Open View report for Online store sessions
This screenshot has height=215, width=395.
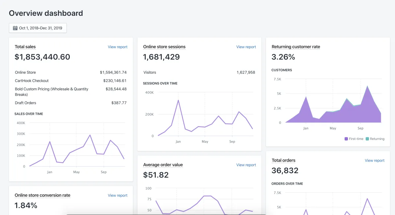(246, 47)
